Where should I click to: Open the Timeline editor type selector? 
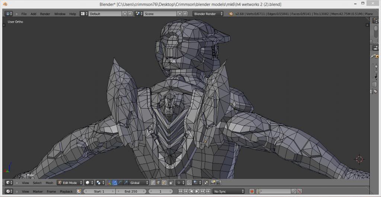[9, 191]
